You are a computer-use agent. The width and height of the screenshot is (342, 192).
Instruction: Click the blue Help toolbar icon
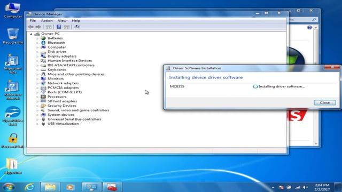tap(59, 27)
